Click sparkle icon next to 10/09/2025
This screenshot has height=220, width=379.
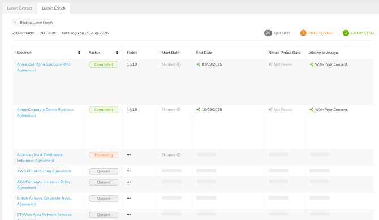(198, 110)
